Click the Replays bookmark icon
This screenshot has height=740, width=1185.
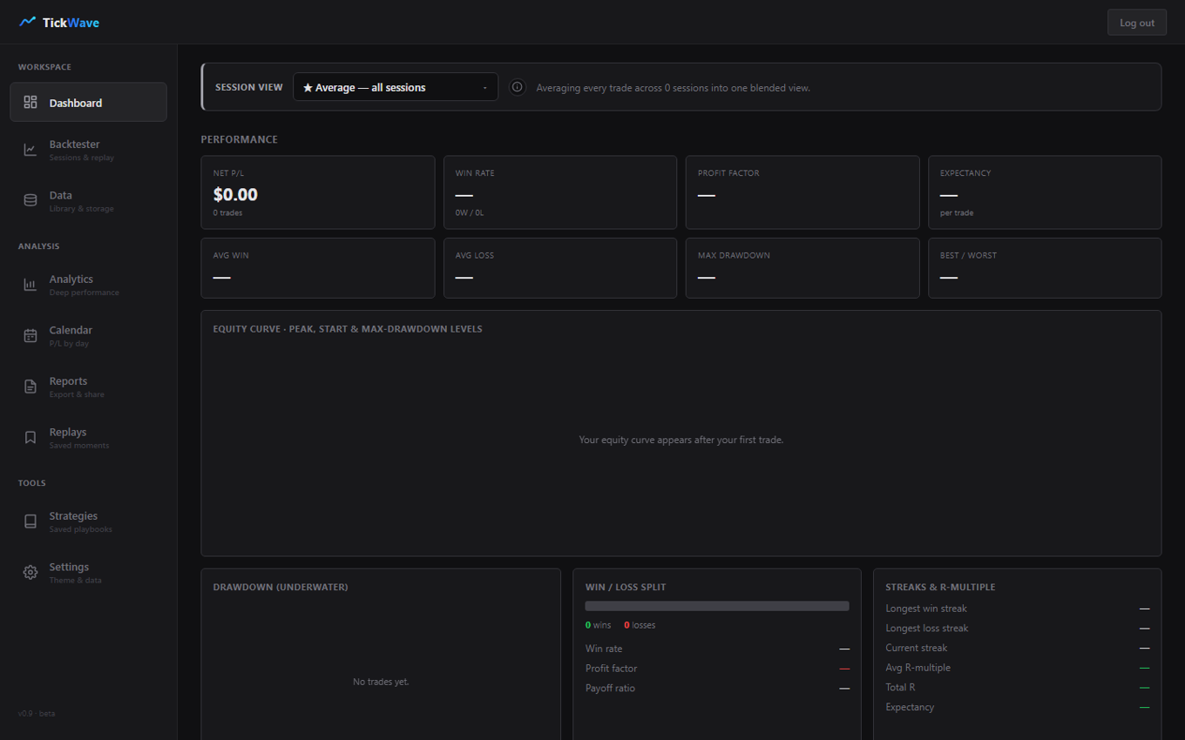pyautogui.click(x=30, y=437)
